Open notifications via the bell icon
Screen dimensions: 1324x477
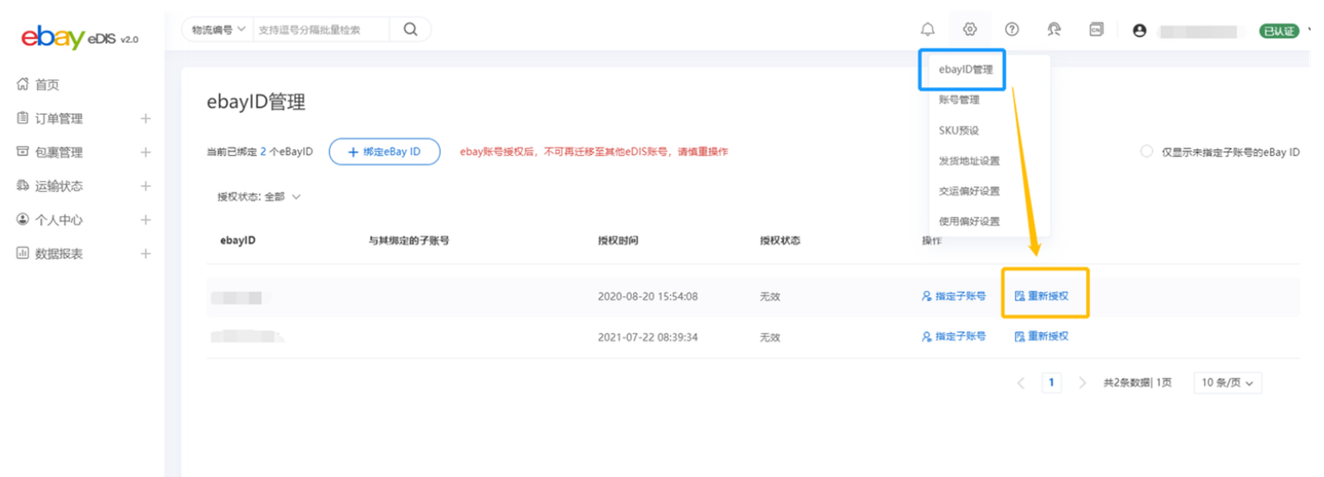pyautogui.click(x=928, y=29)
